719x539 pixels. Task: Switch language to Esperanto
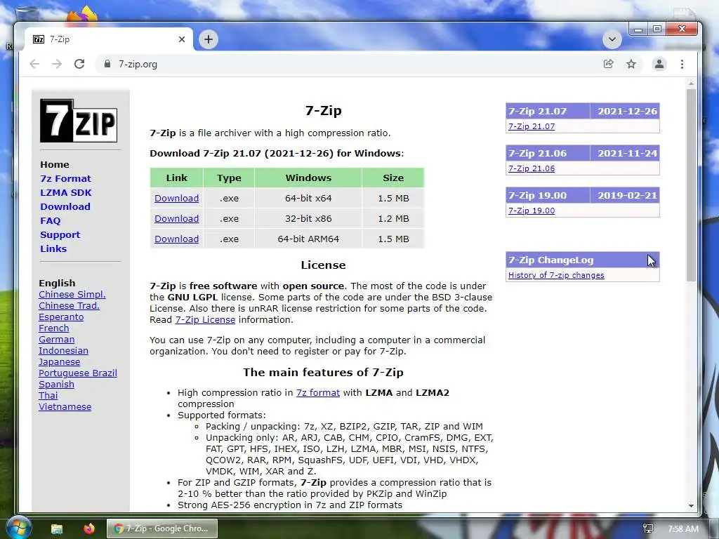(x=61, y=317)
